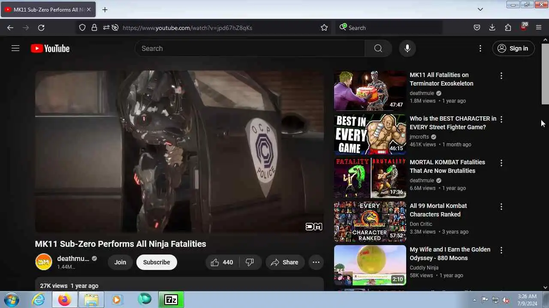Viewport: 549px width, 308px height.
Task: Share the Sub-Zero fatalities video
Action: point(285,262)
